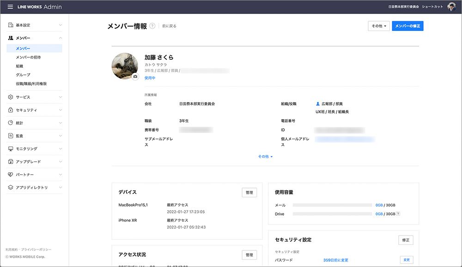
Task: Open the その他 dropdown button
Action: (379, 26)
